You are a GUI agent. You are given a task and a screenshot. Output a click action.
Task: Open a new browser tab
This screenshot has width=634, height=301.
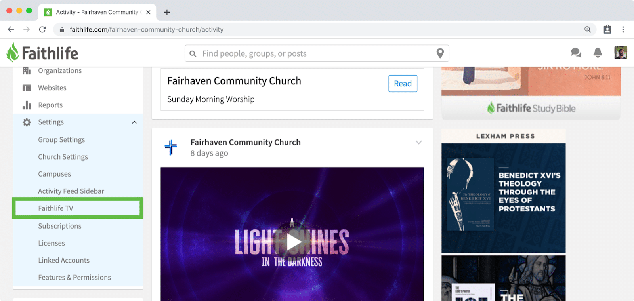pos(167,12)
